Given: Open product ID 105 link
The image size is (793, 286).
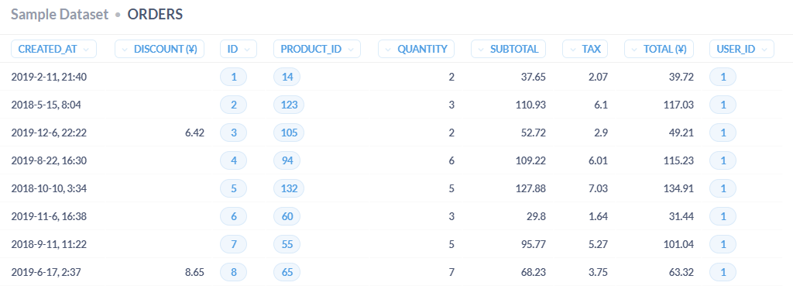Looking at the screenshot, I should 290,133.
